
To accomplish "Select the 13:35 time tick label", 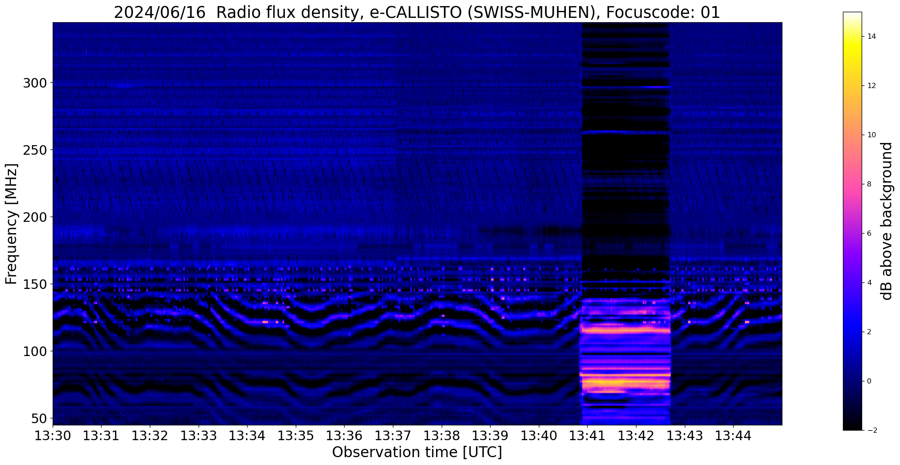I will click(296, 435).
